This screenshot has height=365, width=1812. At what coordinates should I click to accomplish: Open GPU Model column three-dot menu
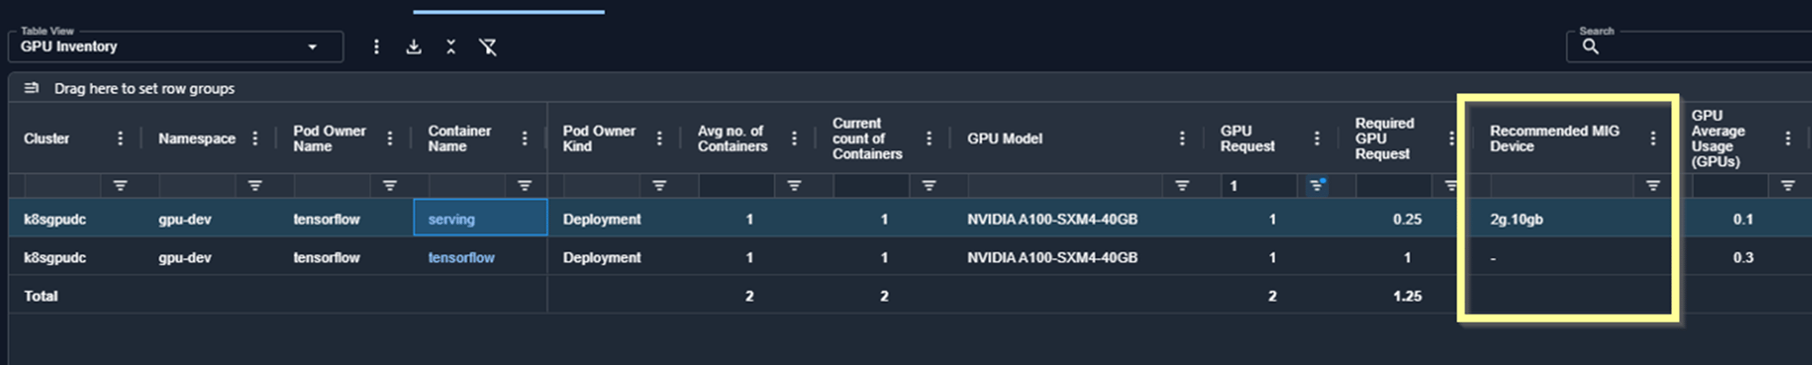click(x=1182, y=138)
